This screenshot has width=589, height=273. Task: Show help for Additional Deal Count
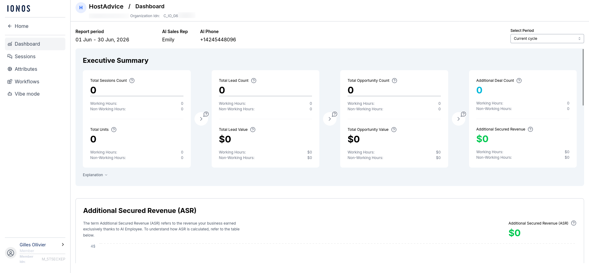click(x=519, y=81)
